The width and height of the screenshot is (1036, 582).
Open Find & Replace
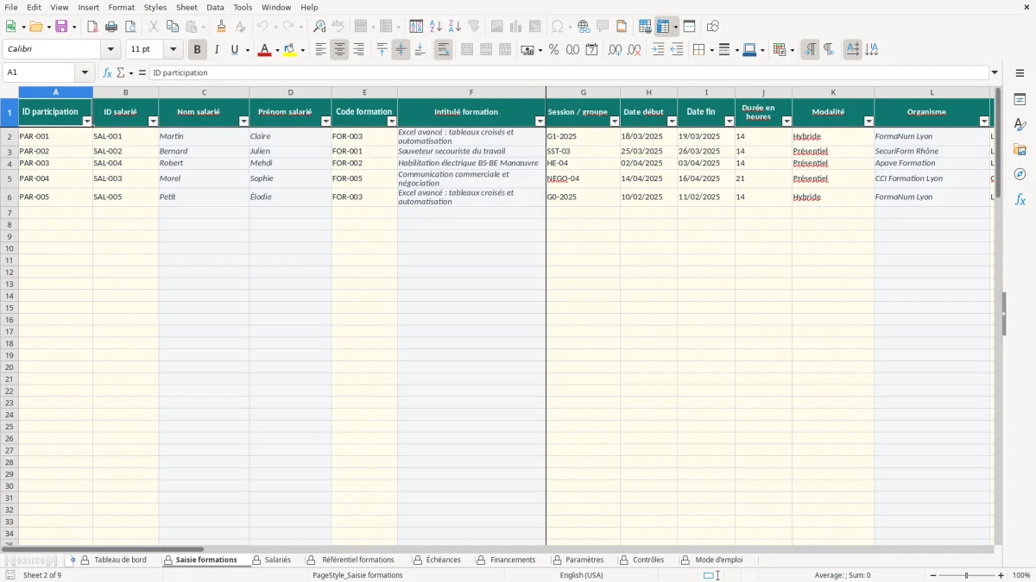coord(319,27)
